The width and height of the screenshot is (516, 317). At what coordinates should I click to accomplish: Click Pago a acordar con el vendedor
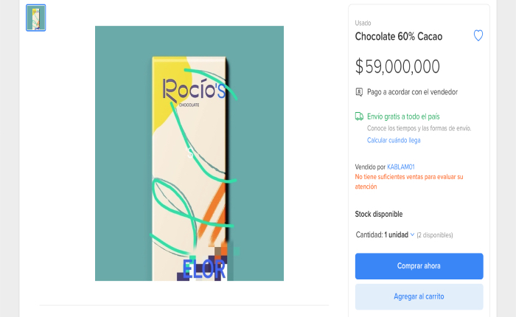(412, 92)
